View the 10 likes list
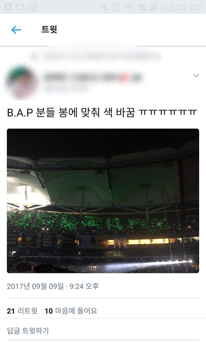The width and height of the screenshot is (206, 343). click(71, 311)
